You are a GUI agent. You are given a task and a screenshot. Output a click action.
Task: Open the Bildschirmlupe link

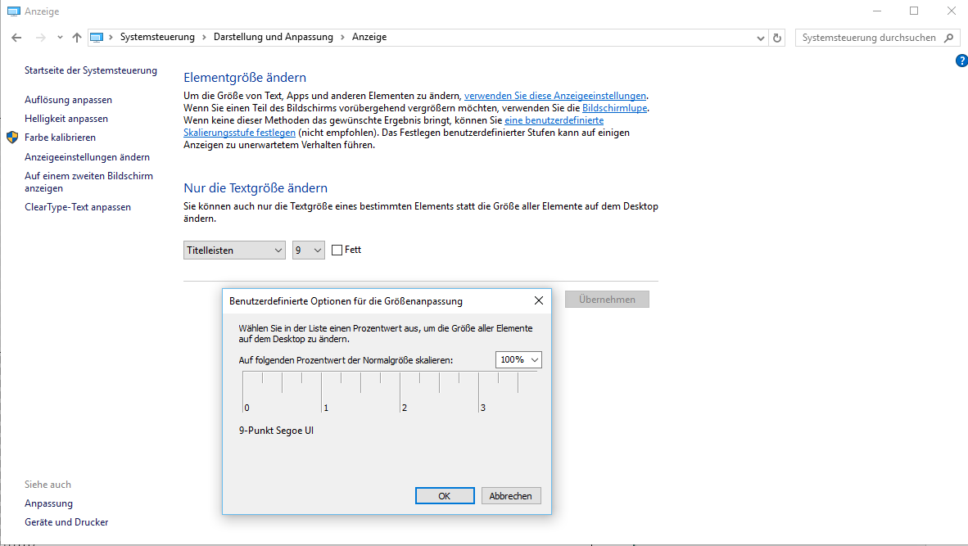(614, 108)
